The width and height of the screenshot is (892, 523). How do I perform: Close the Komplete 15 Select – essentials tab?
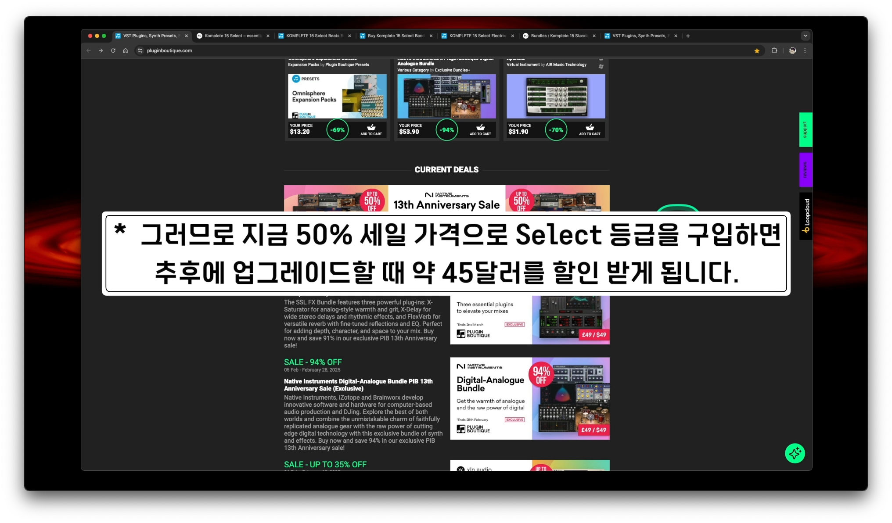click(268, 36)
